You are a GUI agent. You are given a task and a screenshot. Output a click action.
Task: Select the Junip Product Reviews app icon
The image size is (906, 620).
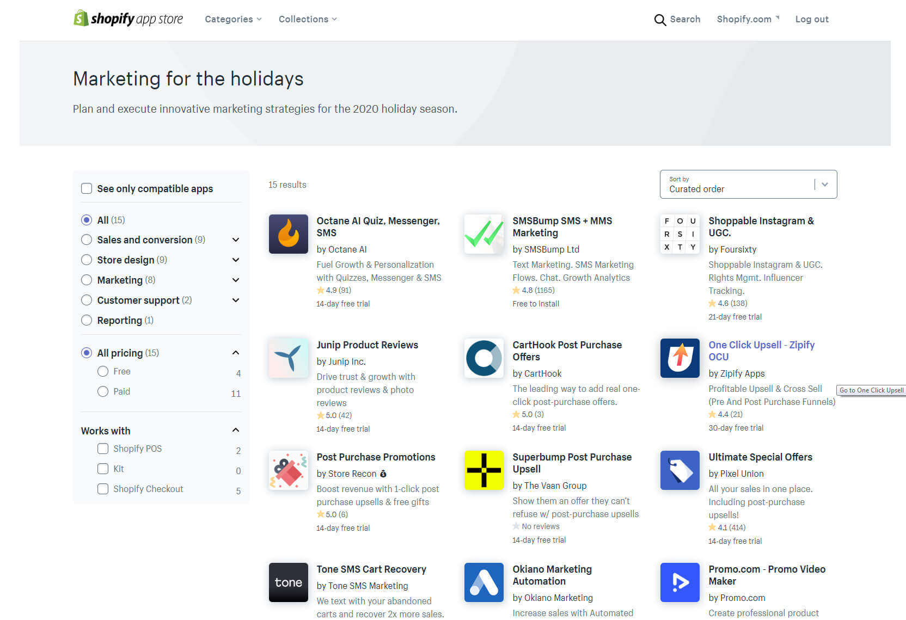pyautogui.click(x=288, y=358)
